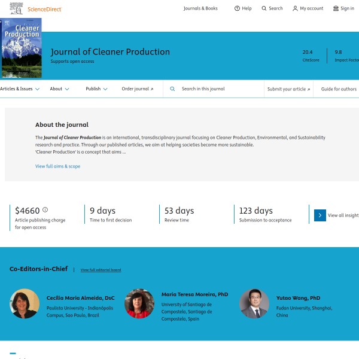Open View full editorial board link
The width and height of the screenshot is (359, 359).
101,270
